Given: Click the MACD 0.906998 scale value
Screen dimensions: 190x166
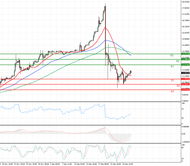Looking at the screenshot, I should pyautogui.click(x=185, y=127).
